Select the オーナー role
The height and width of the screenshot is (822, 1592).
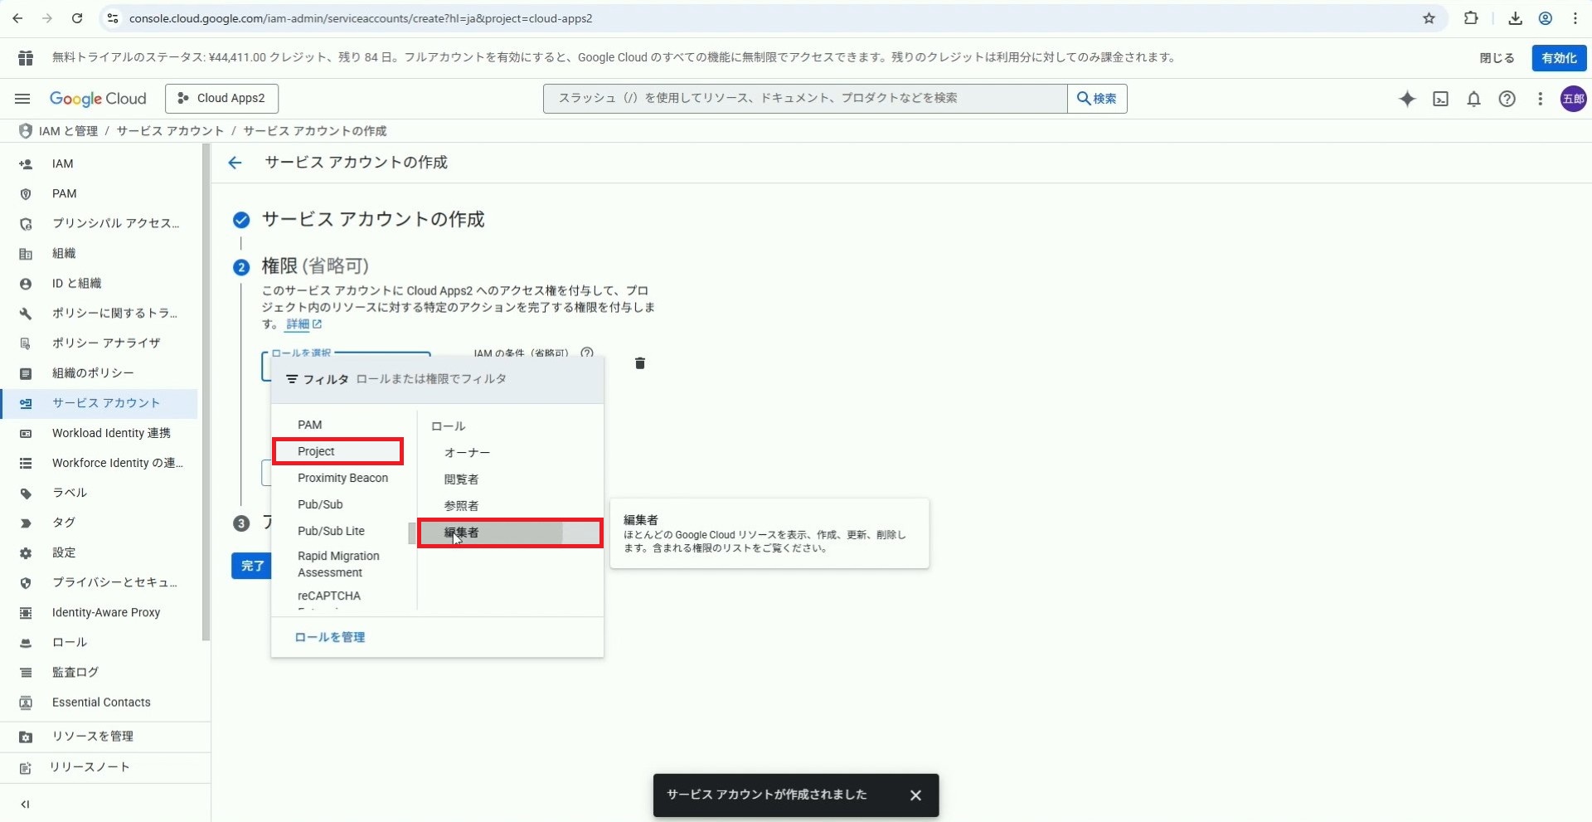pos(467,453)
